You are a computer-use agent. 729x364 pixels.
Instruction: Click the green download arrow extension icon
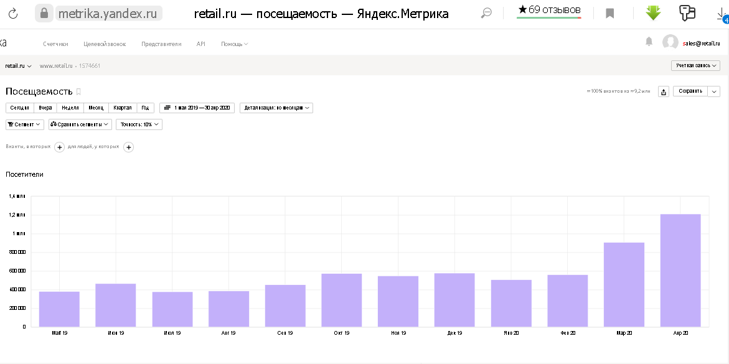[x=653, y=13]
